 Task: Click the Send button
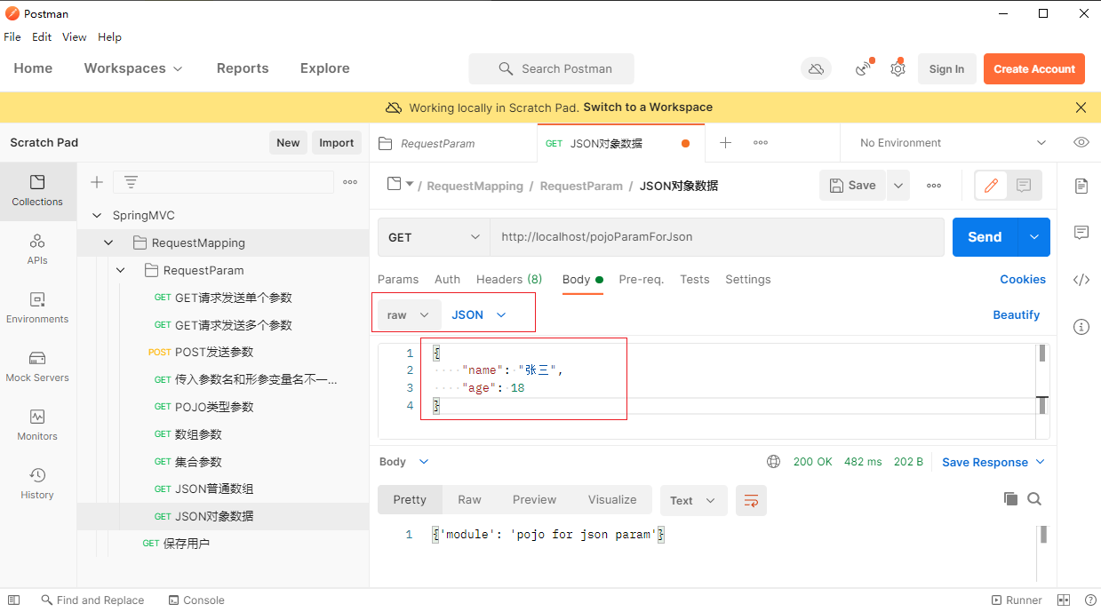pos(985,237)
